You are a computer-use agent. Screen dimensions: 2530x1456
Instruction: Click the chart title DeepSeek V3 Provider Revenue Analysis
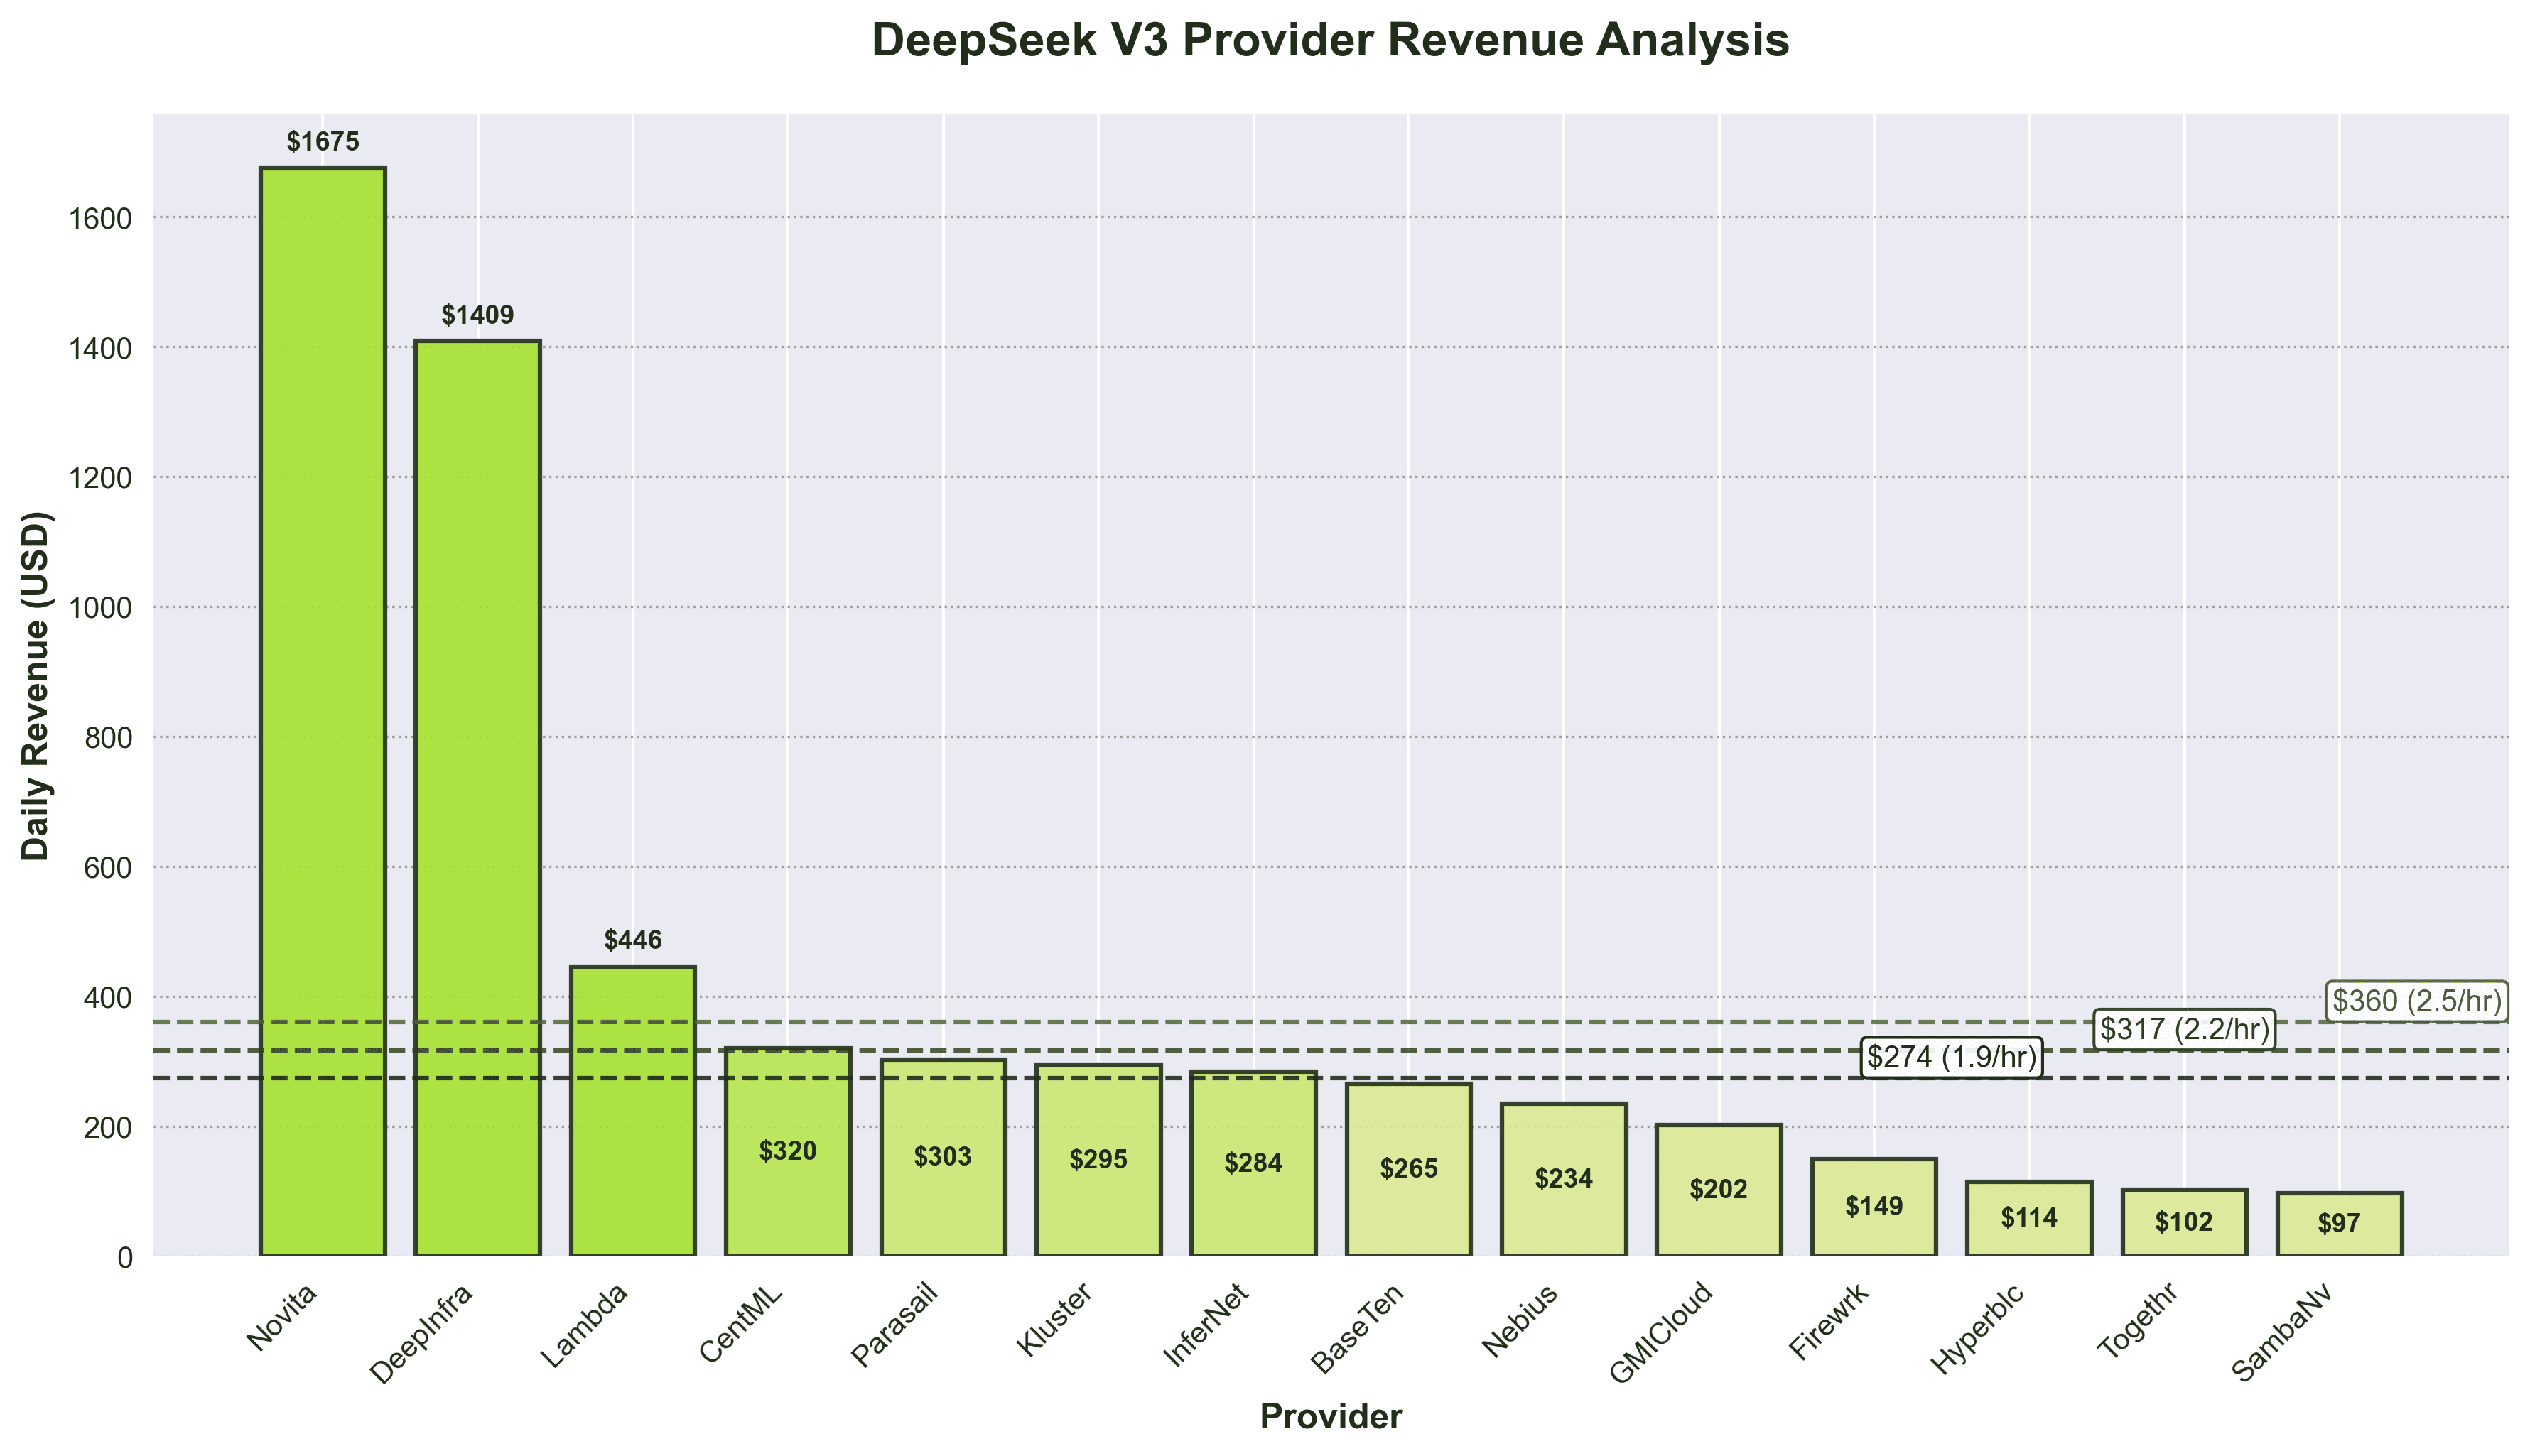(1330, 42)
